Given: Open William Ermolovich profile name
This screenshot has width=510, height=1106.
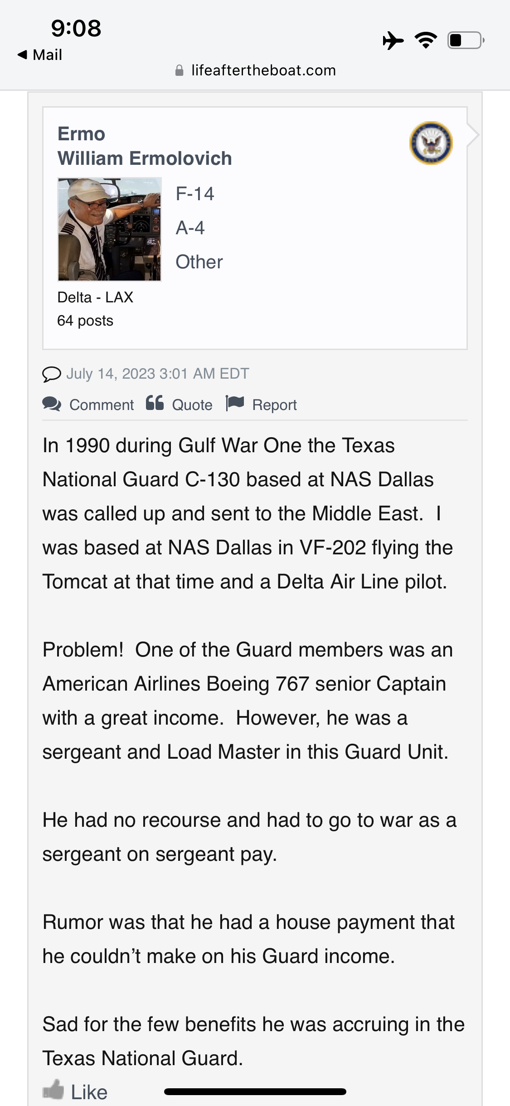Looking at the screenshot, I should [x=145, y=158].
